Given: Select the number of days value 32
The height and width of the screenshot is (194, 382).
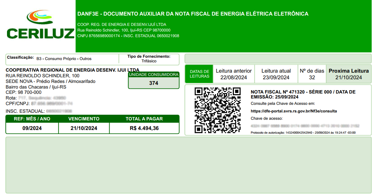Looking at the screenshot, I should (x=312, y=78).
